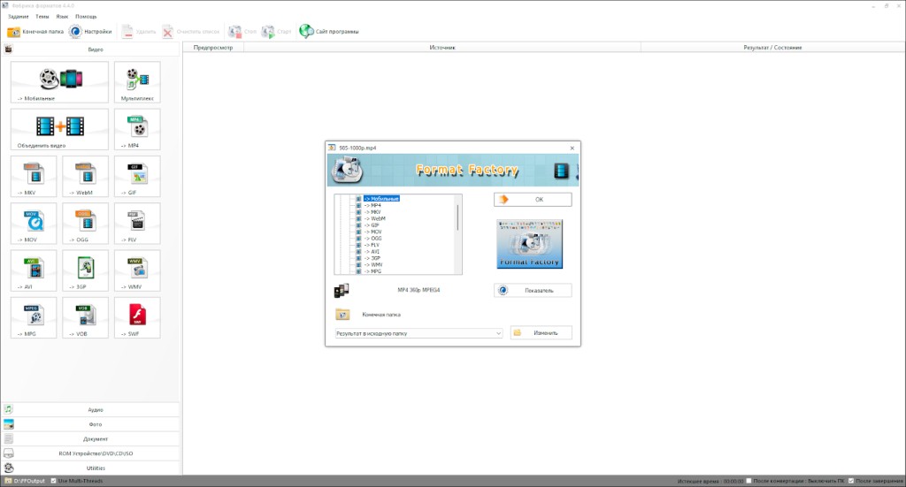The image size is (906, 487).
Task: Click the Удалить toolbar button
Action: [139, 32]
